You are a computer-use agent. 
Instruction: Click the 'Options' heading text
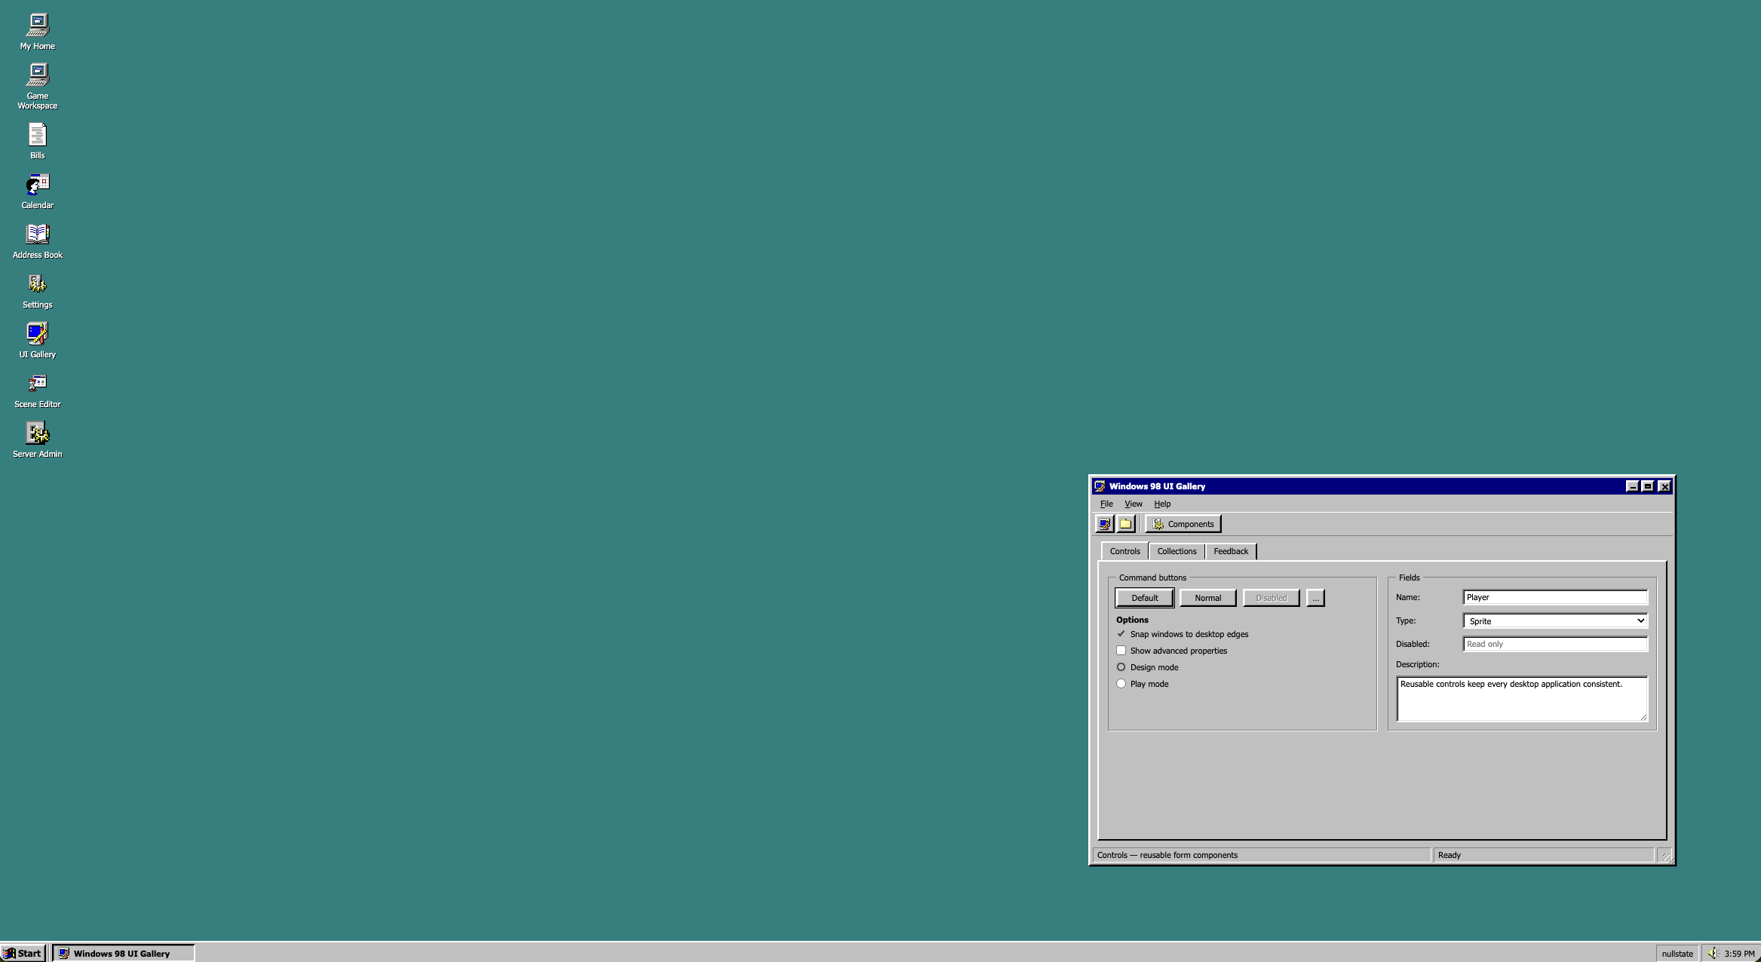[x=1132, y=620]
